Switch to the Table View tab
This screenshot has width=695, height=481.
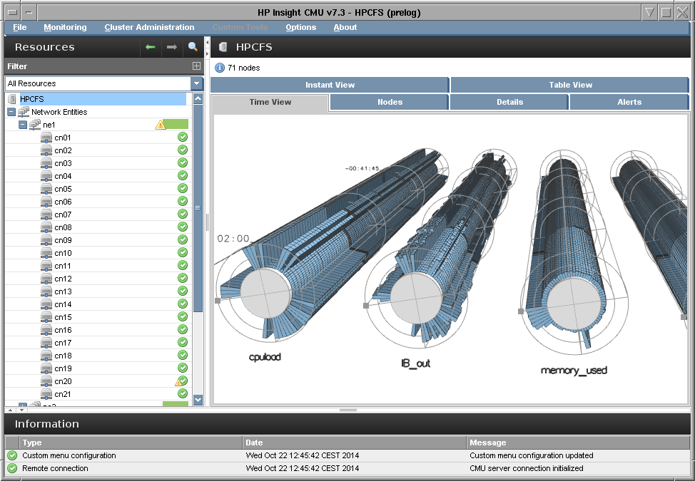(570, 85)
